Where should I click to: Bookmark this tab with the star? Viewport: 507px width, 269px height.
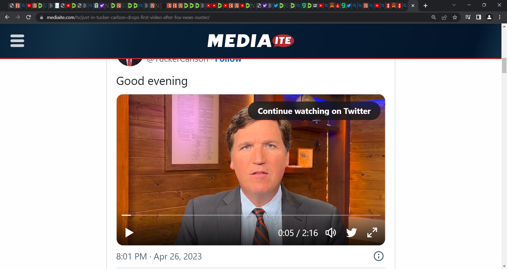pos(455,17)
